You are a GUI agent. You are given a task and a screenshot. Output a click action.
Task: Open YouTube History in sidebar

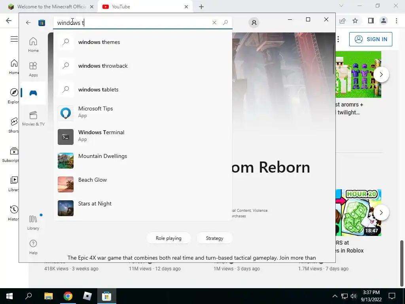(14, 213)
